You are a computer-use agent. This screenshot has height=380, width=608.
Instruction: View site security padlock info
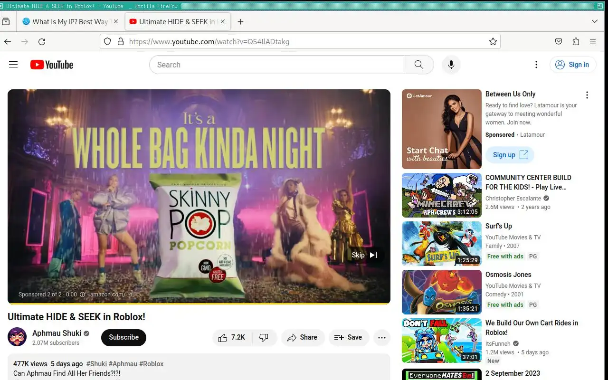[x=120, y=42]
